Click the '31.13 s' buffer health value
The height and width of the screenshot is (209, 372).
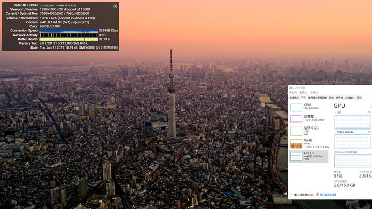[104, 39]
